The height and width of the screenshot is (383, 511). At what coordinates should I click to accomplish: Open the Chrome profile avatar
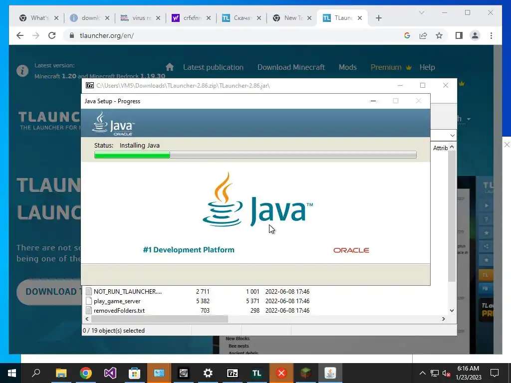coord(475,35)
